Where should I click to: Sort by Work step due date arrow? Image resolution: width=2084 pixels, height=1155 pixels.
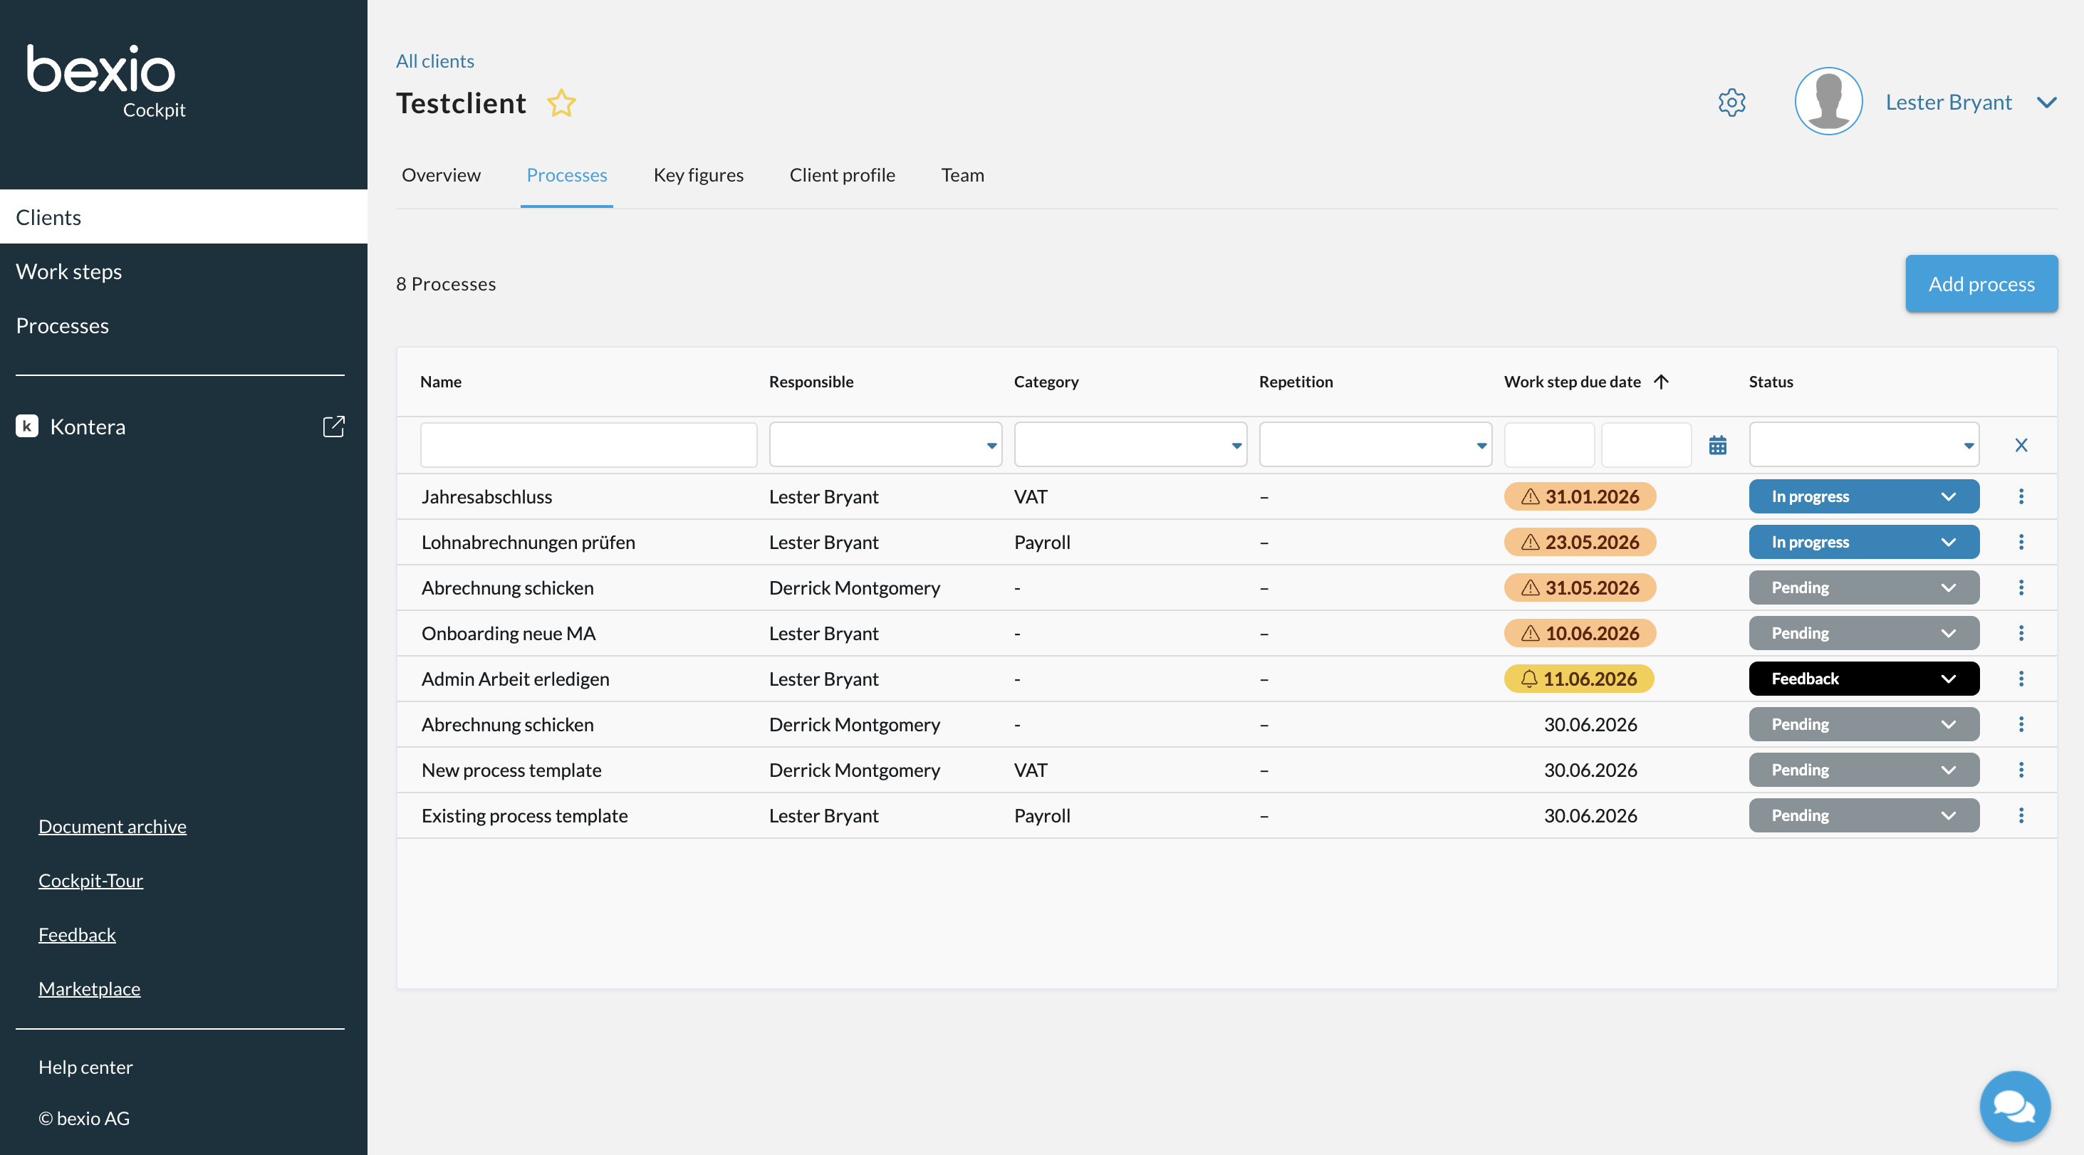[1662, 382]
